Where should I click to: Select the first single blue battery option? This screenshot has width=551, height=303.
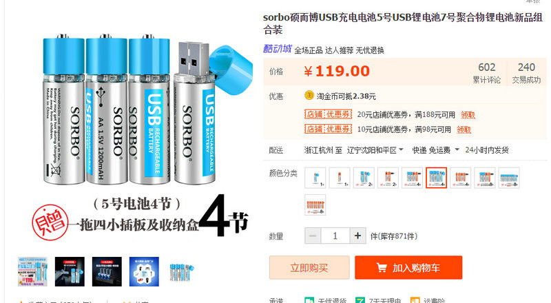tap(315, 178)
